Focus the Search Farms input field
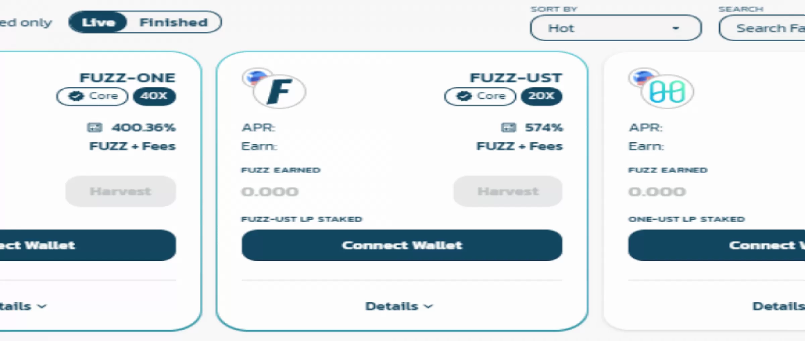805x341 pixels. (x=762, y=28)
